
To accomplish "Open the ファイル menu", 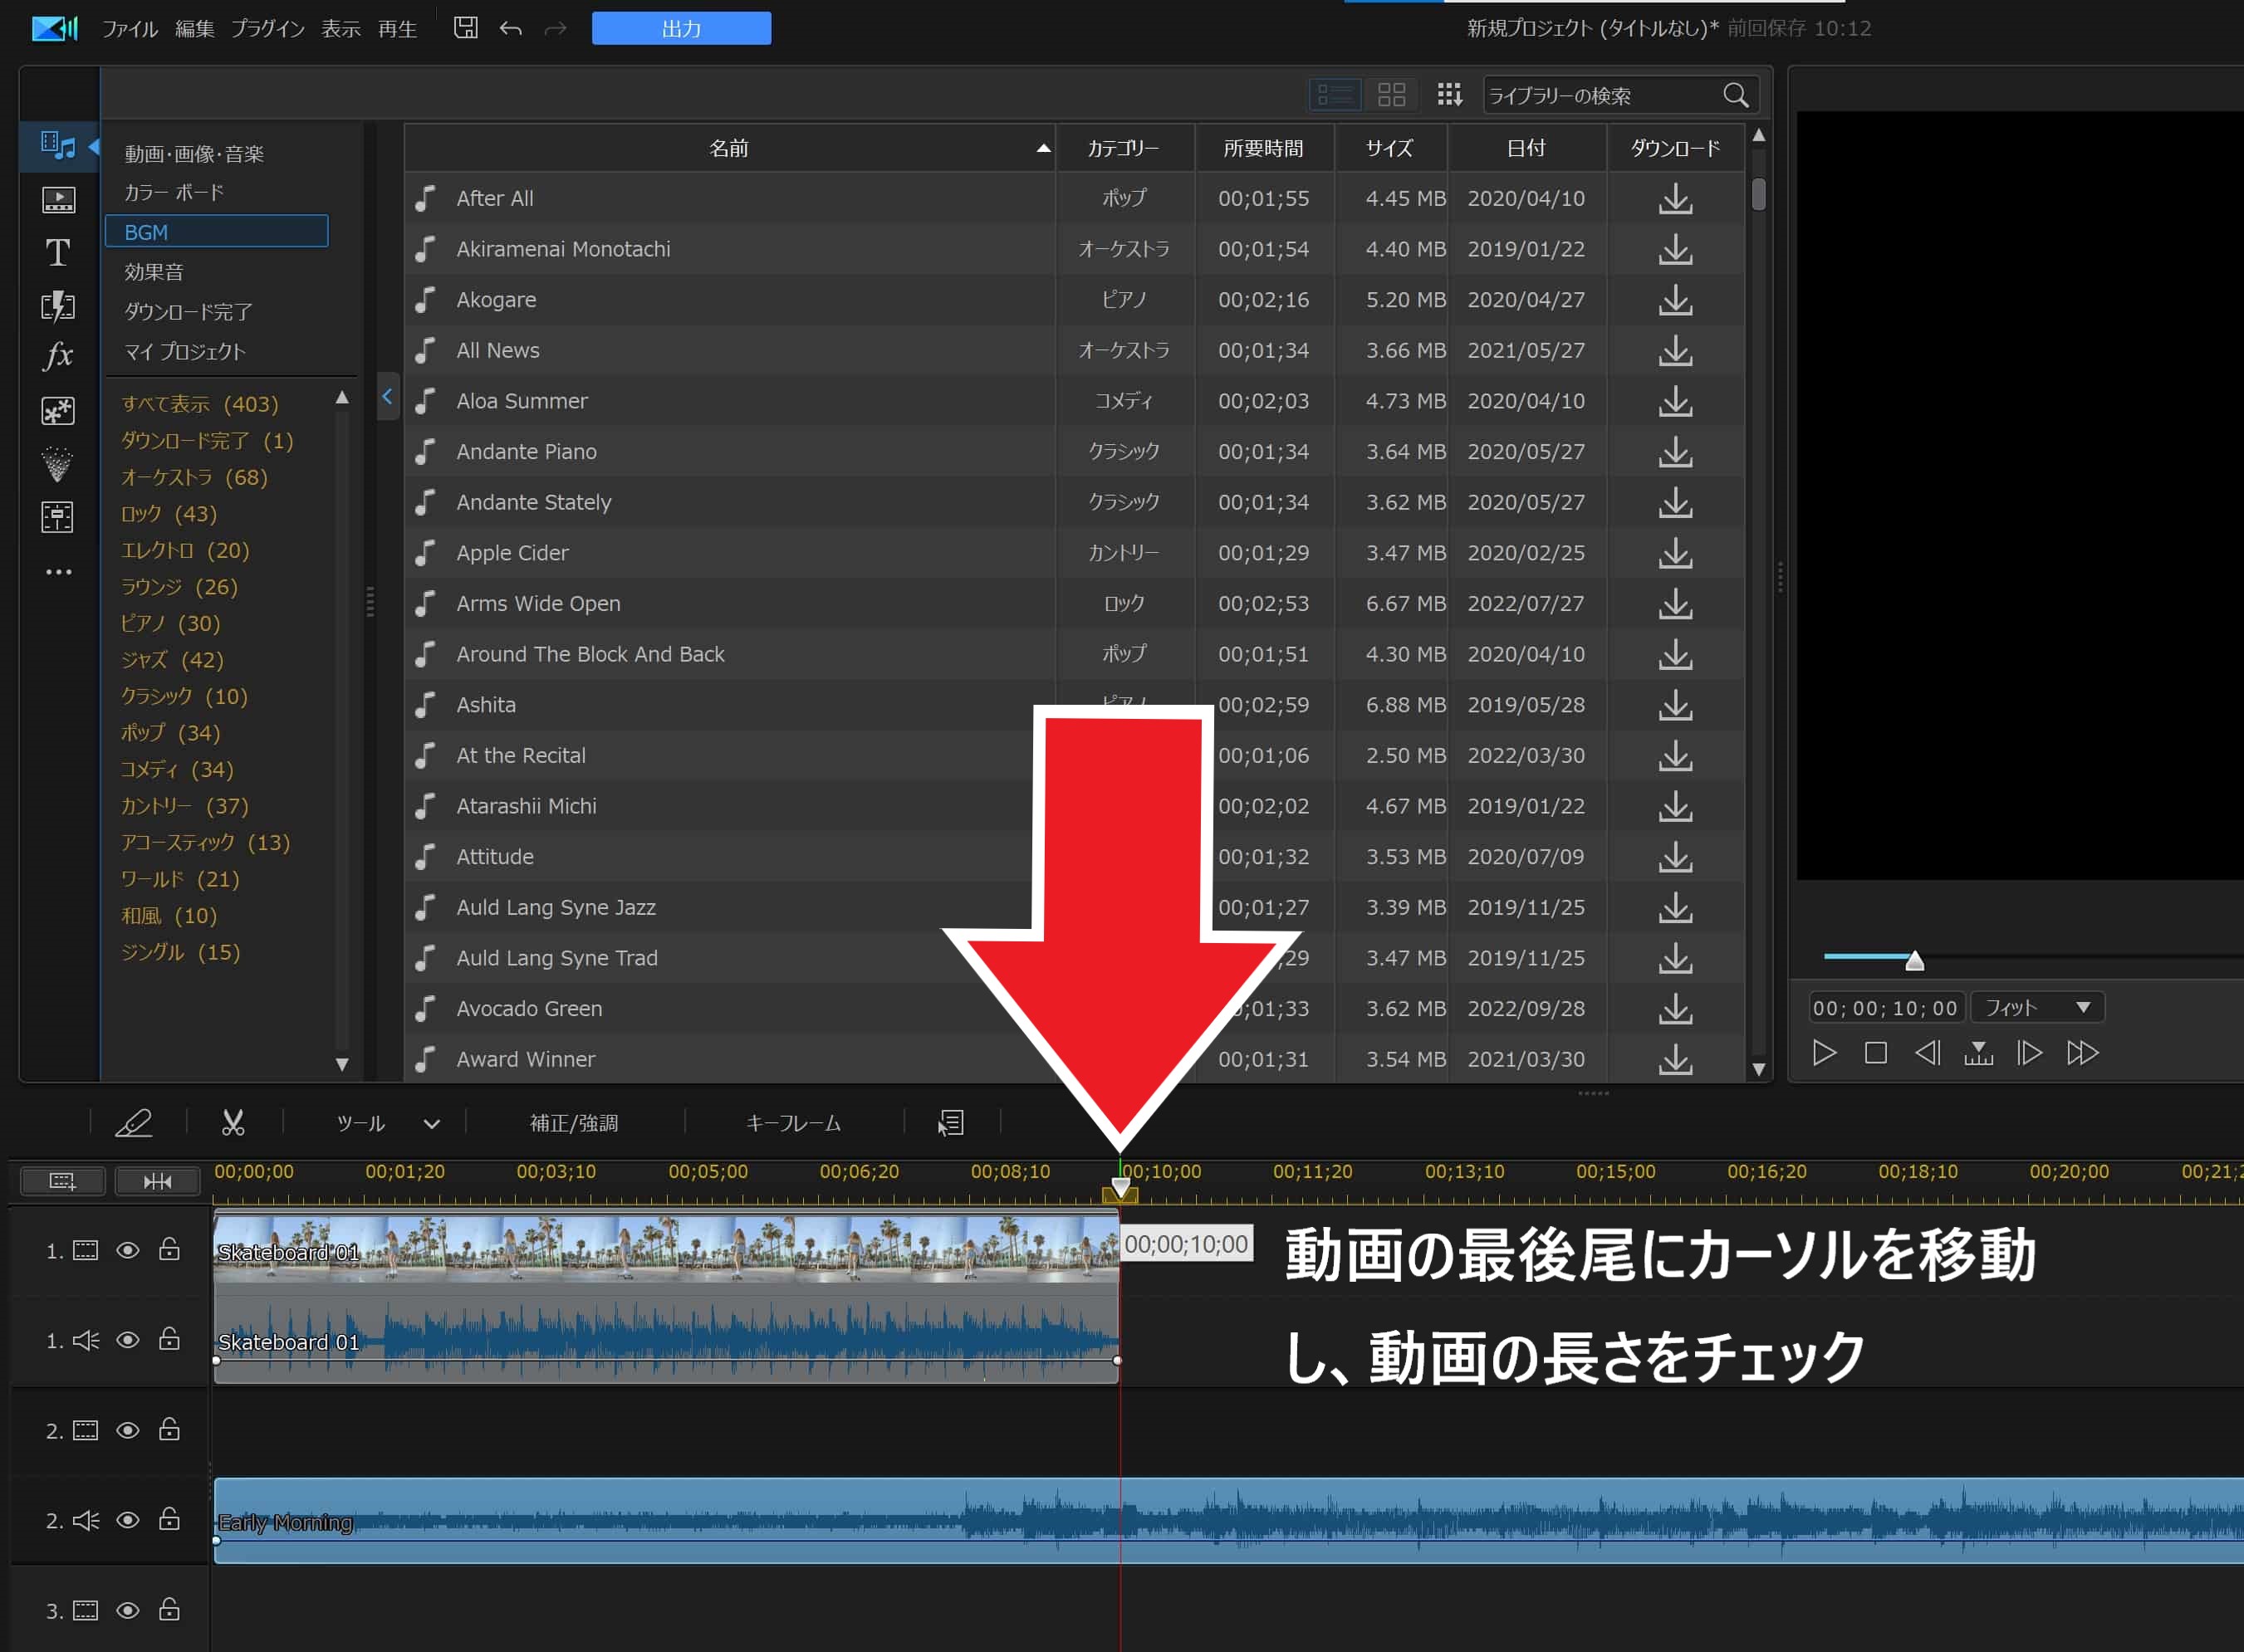I will click(x=129, y=29).
